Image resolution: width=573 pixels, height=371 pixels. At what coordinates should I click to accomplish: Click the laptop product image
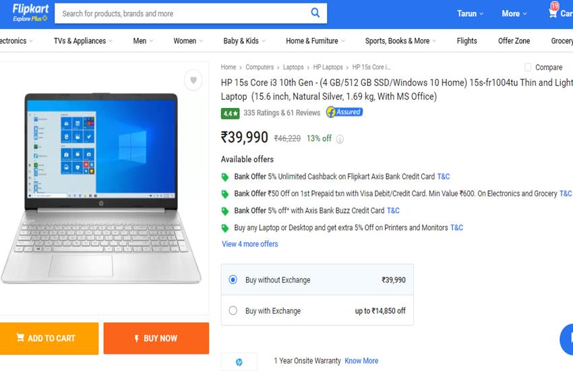coord(101,188)
